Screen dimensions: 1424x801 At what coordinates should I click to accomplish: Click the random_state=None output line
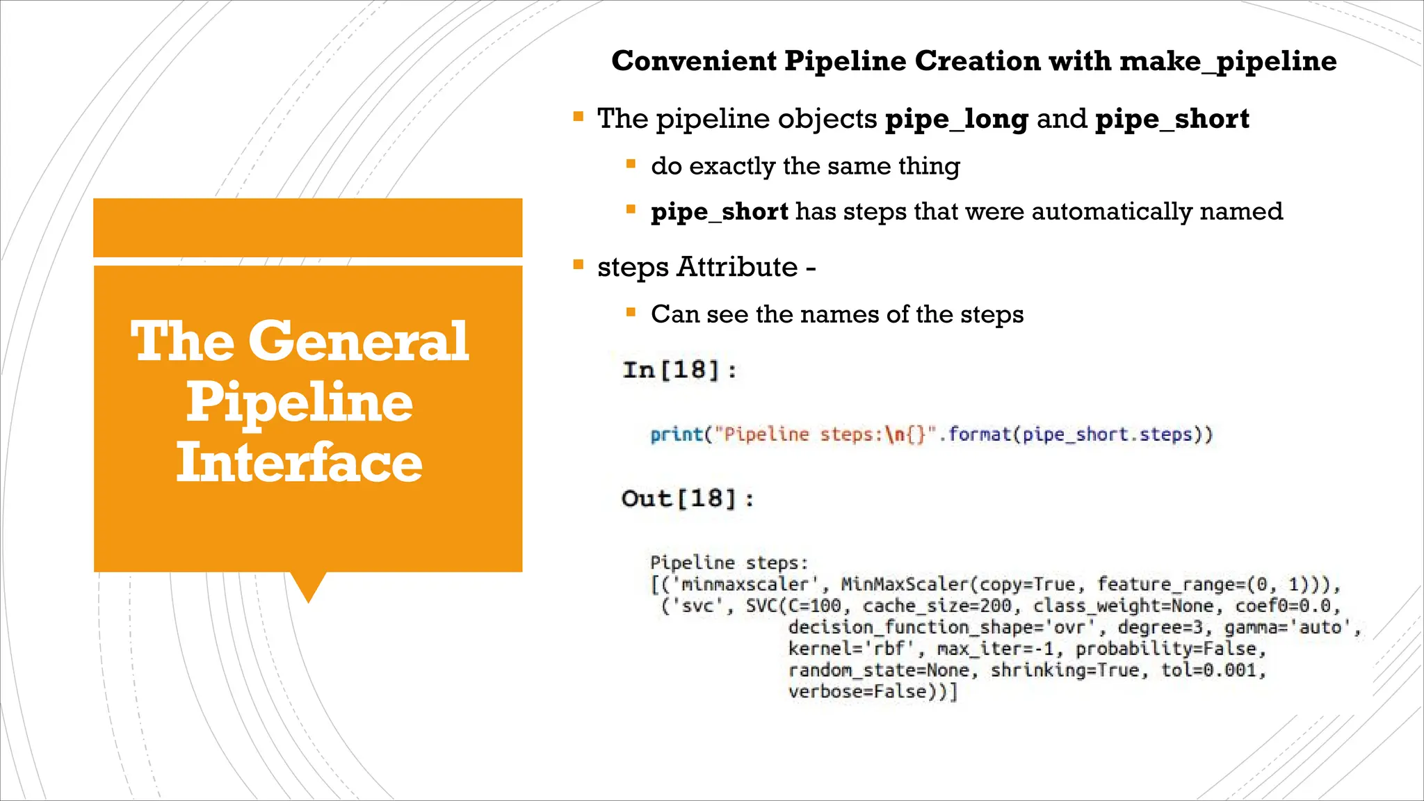[x=1028, y=670]
